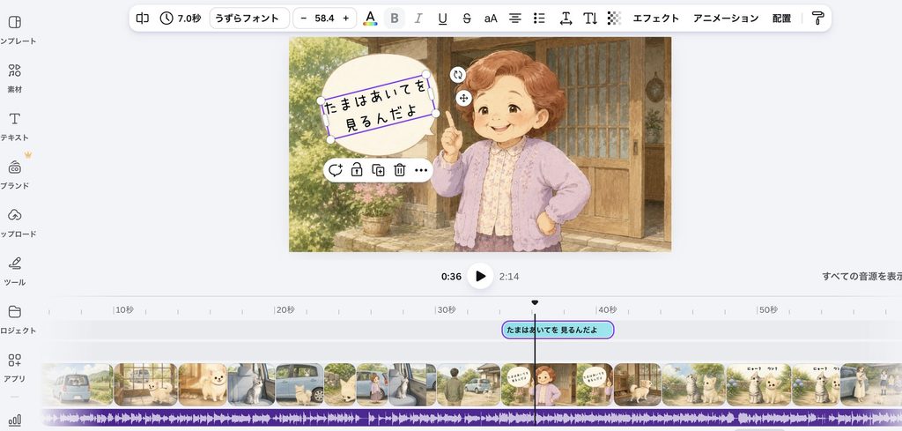Increase font size with plus button
The image size is (902, 431).
[345, 19]
